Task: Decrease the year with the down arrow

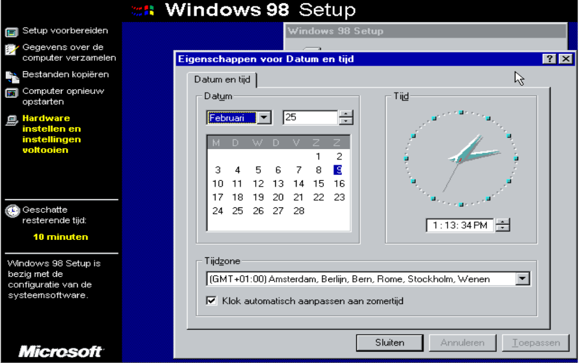Action: coord(346,121)
